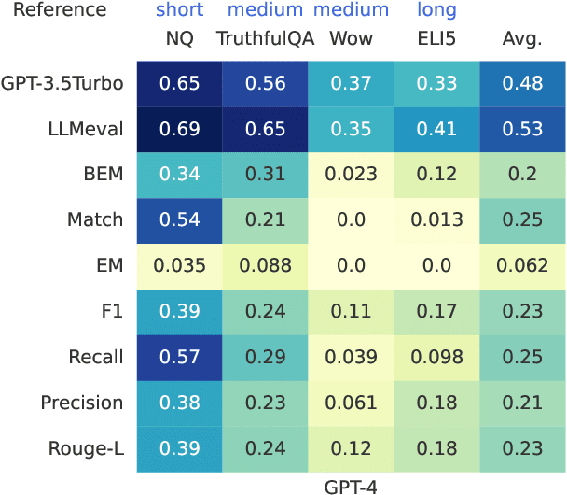This screenshot has height=495, width=567.
Task: Click the Precision row label
Action: point(81,403)
